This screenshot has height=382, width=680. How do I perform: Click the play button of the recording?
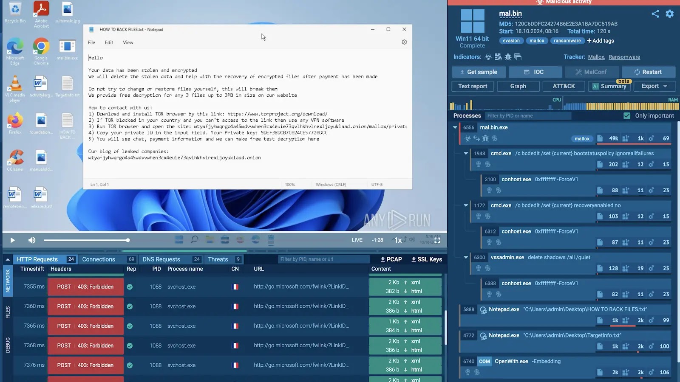tap(12, 240)
